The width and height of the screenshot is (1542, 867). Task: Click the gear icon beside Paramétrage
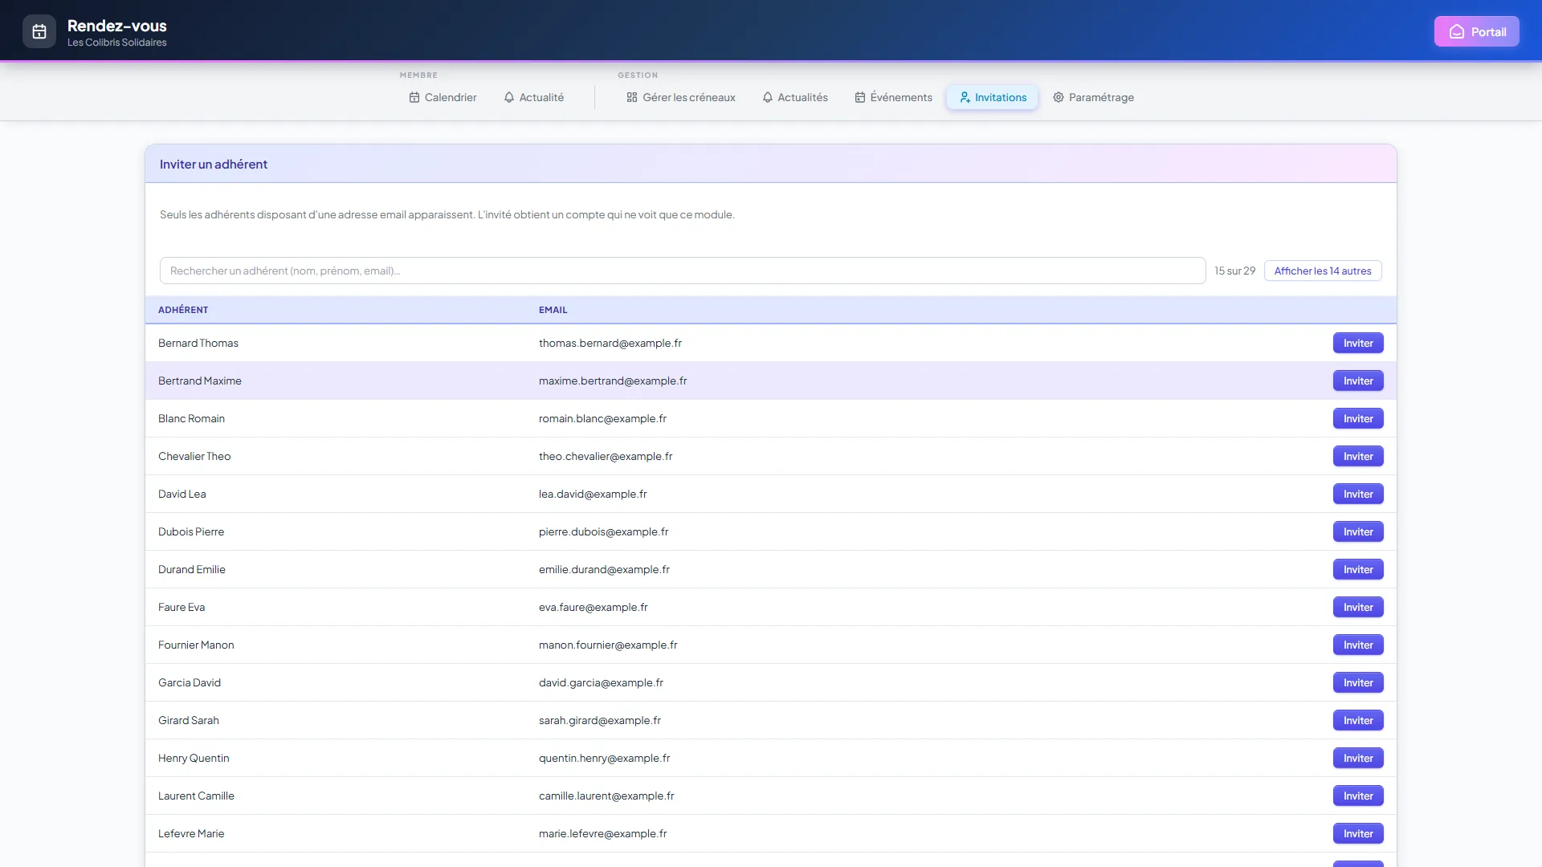tap(1059, 97)
